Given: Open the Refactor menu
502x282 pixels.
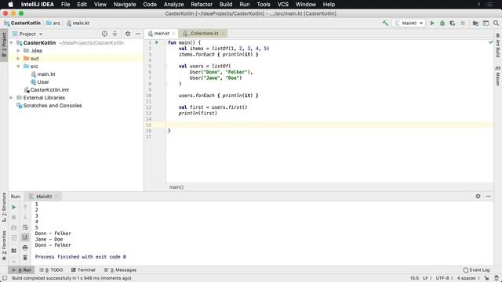Looking at the screenshot, I should [202, 5].
